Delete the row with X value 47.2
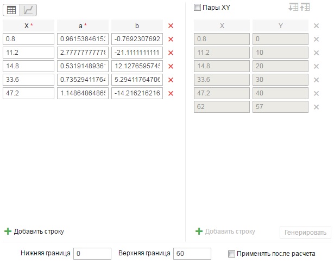 171,93
